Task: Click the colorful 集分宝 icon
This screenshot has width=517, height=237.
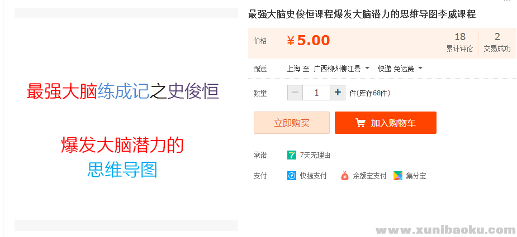Action: (398, 176)
